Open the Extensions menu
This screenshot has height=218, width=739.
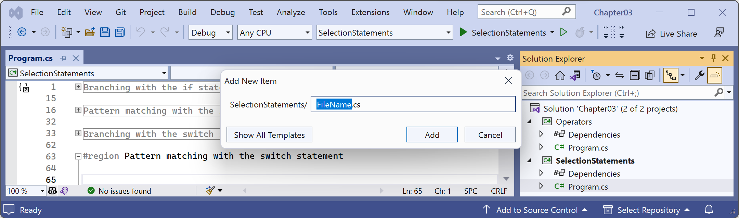pyautogui.click(x=371, y=12)
